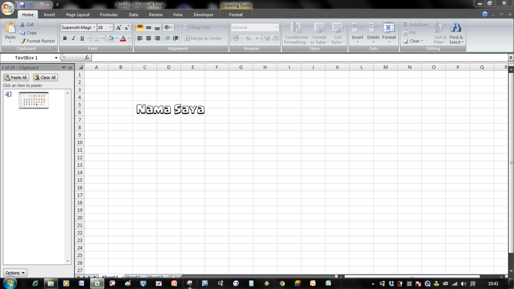This screenshot has height=289, width=514.
Task: Open Format cells menu in Cells group
Action: click(389, 33)
